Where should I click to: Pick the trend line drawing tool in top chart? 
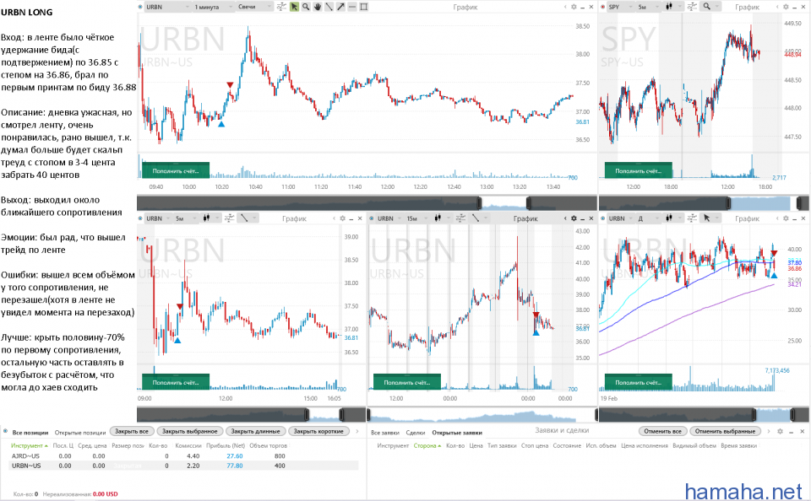[x=329, y=6]
